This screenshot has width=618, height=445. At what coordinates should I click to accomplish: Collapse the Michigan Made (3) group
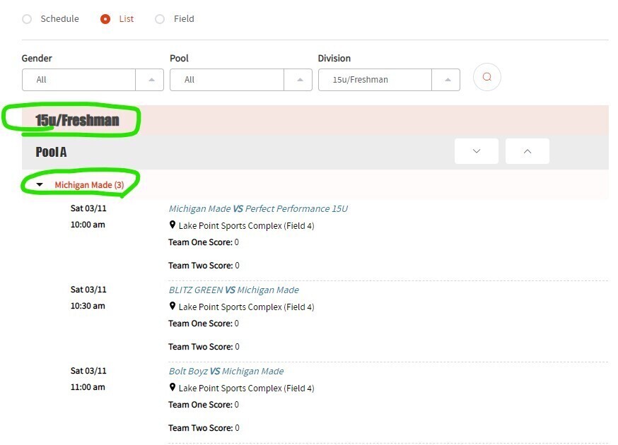point(40,184)
